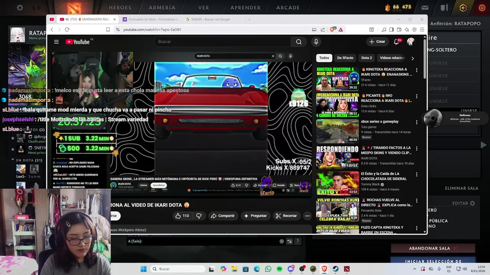Screen dimensions: 490x275
Task: Click the Preguntar button
Action: (x=255, y=216)
